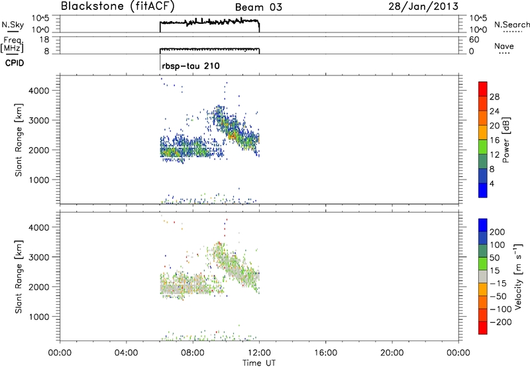Click the '1000' tick in the velocity panel
Viewport: 530px width, 367px height.
click(x=39, y=317)
